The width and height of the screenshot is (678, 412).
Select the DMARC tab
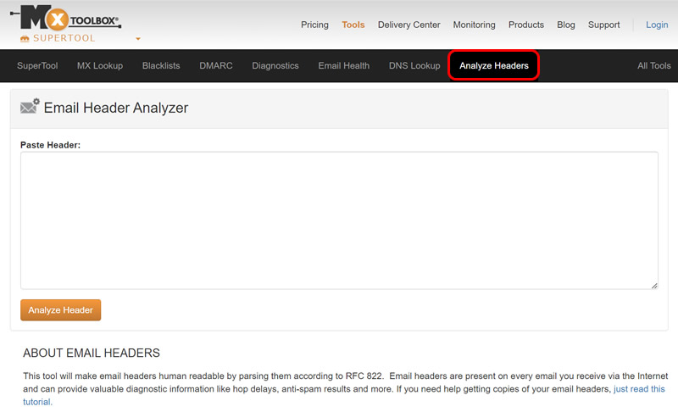pyautogui.click(x=216, y=66)
